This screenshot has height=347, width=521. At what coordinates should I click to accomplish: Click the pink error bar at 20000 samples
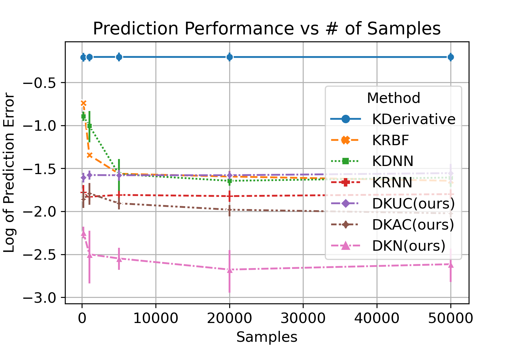[230, 270]
